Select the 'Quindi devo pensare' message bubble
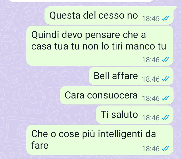 click(x=100, y=46)
